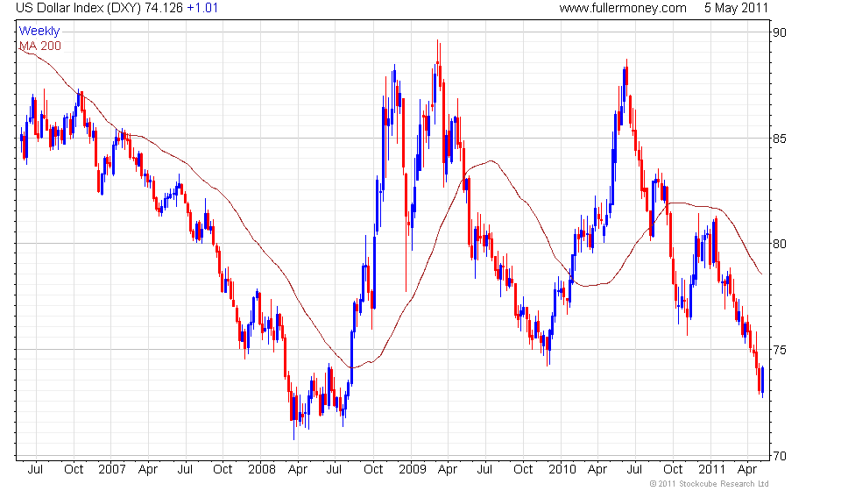841x491 pixels.
Task: Click the 2007 year marker on time axis
Action: [x=112, y=470]
